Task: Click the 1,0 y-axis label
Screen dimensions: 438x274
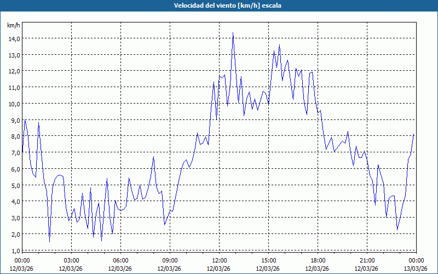Action: tap(16, 251)
